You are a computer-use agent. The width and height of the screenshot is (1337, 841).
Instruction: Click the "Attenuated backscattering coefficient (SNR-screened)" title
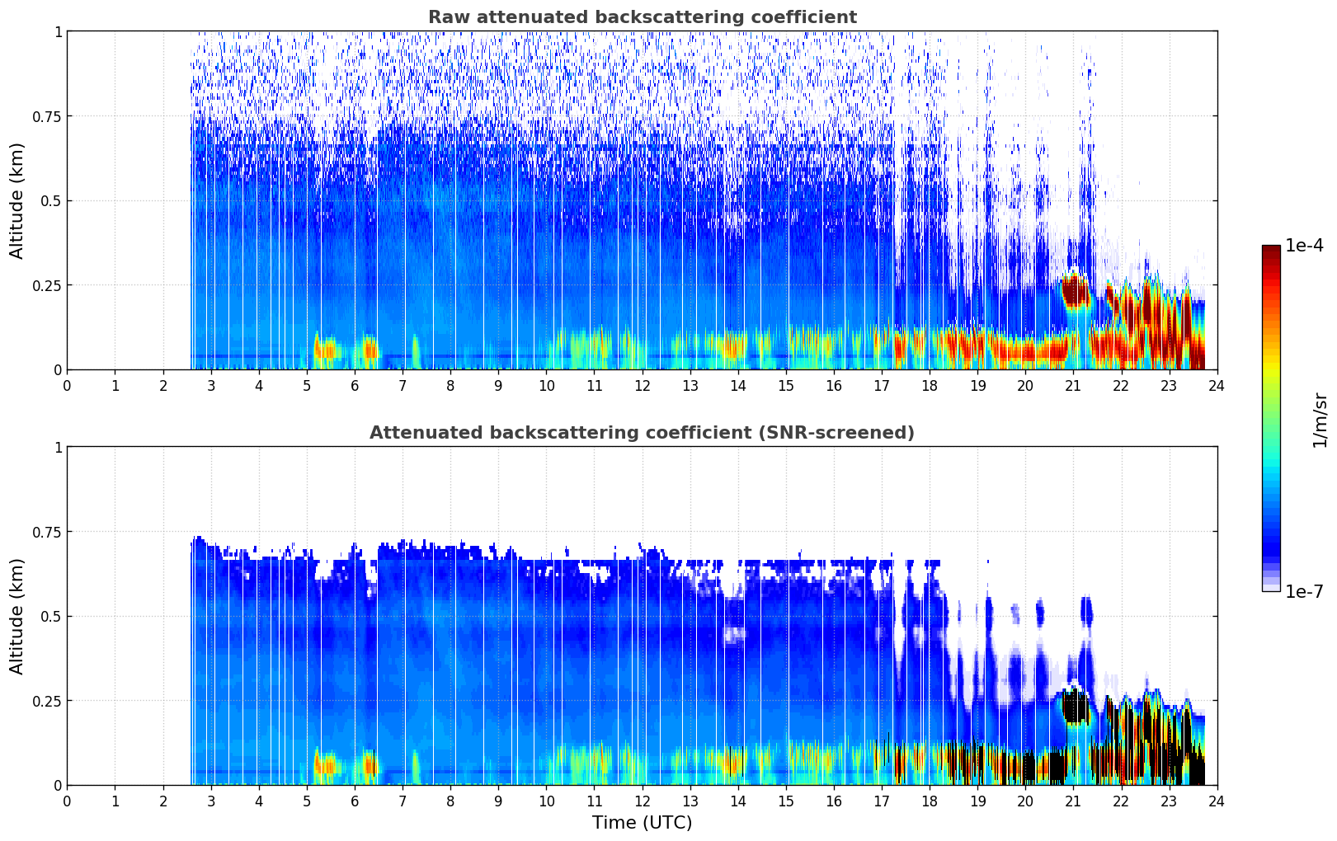(x=642, y=433)
